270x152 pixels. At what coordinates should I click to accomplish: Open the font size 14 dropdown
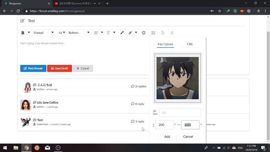coord(62,33)
